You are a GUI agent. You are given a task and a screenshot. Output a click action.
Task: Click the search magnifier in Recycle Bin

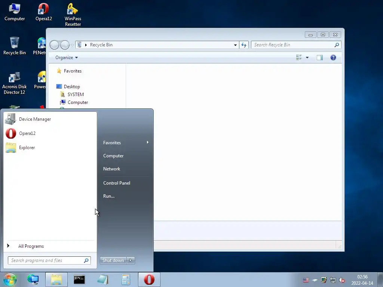tap(337, 45)
